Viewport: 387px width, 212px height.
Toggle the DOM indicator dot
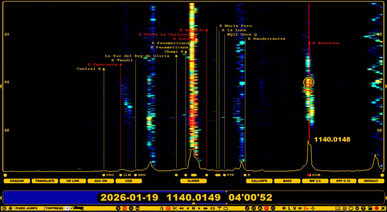tap(309, 175)
